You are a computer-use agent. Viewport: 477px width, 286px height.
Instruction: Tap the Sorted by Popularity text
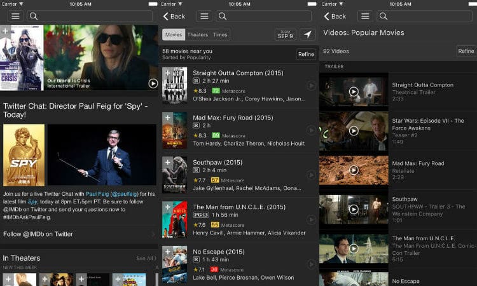pyautogui.click(x=186, y=57)
